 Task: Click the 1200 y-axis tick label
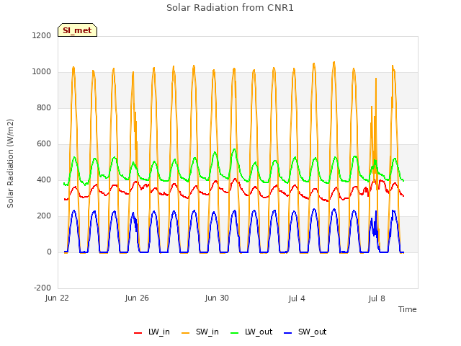(x=42, y=35)
